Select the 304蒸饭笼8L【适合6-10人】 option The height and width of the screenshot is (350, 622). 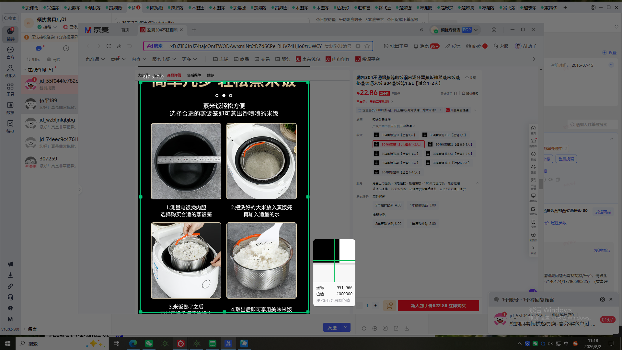coord(397,172)
